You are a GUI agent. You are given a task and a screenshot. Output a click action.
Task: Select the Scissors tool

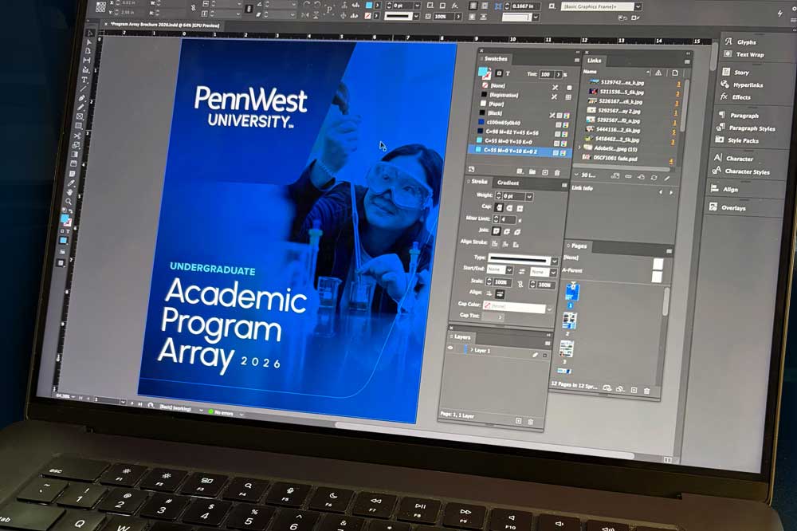tap(77, 136)
